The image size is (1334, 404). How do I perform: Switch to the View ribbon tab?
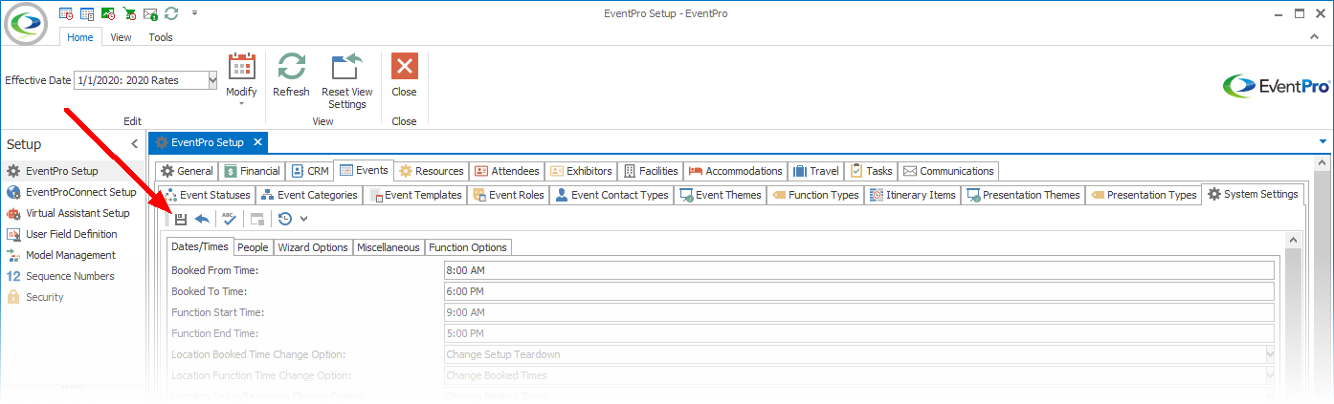(x=121, y=37)
